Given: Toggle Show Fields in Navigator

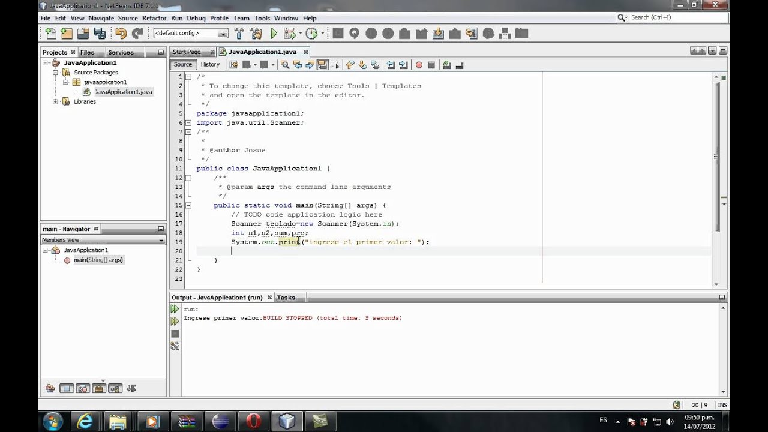Looking at the screenshot, I should tap(67, 388).
